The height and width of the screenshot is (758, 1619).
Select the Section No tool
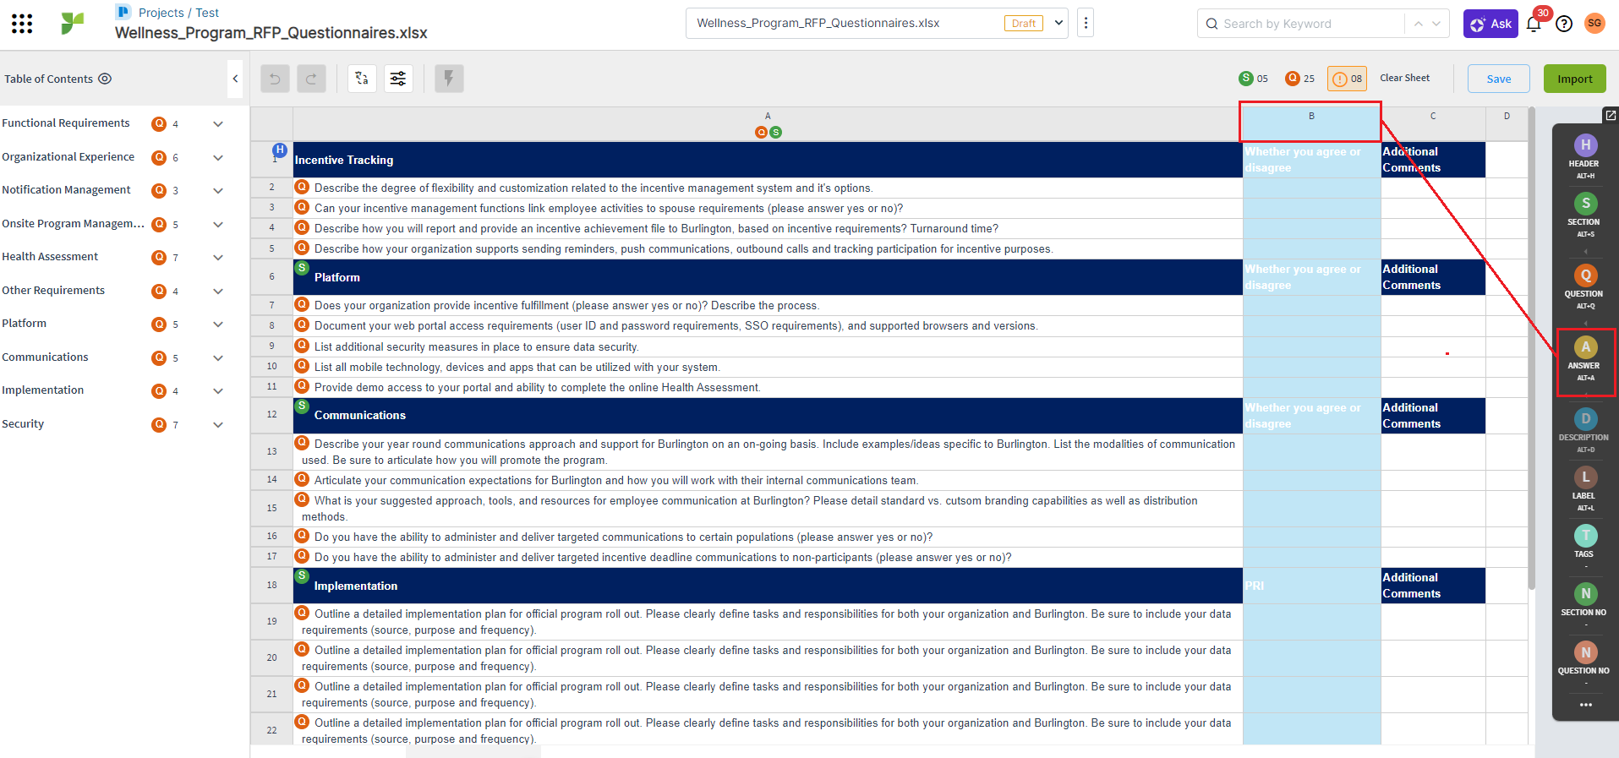click(1585, 601)
